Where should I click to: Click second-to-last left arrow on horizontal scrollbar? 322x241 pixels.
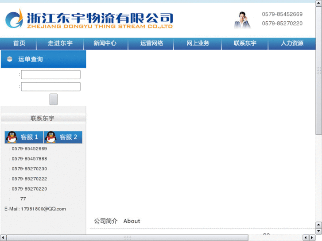tap(306, 238)
